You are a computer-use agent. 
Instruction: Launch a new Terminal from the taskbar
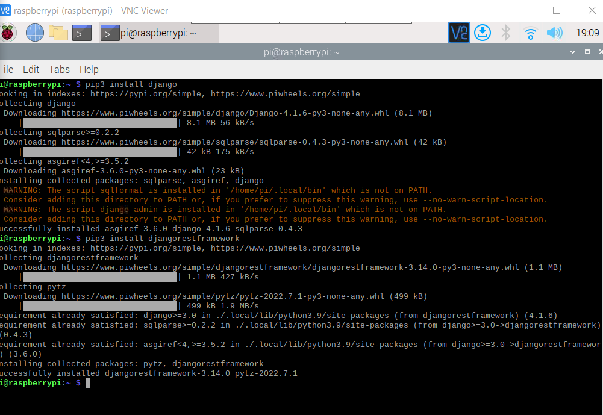82,33
